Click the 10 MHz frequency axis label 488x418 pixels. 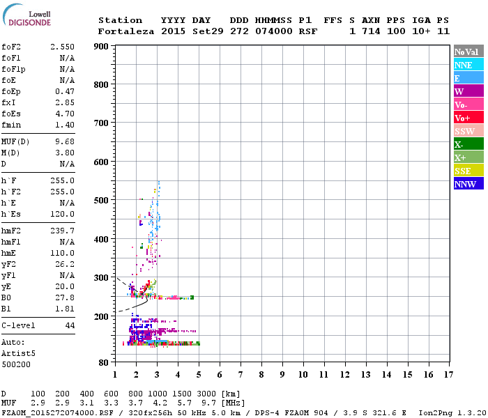(303, 375)
